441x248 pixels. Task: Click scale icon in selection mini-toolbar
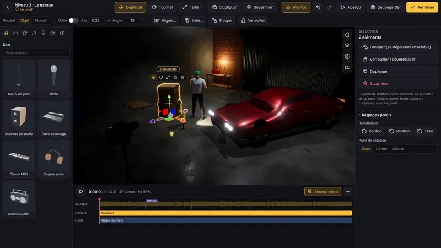pyautogui.click(x=168, y=77)
